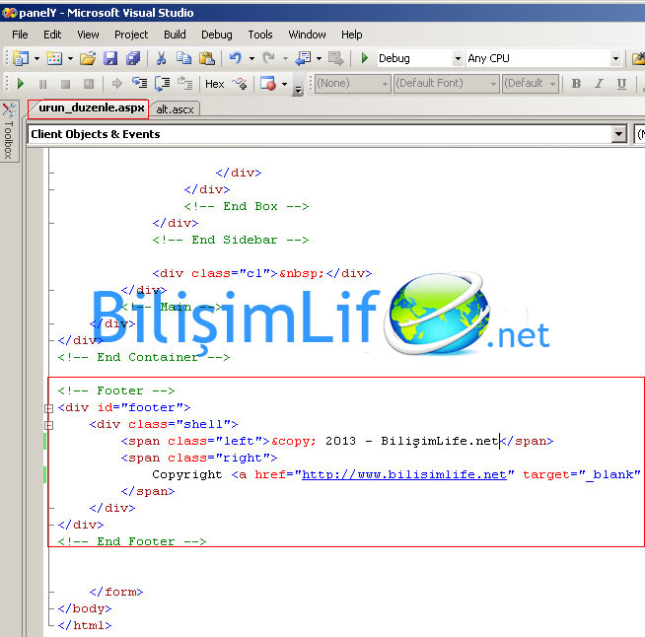Collapse the div class="shell" outline node
This screenshot has width=645, height=637.
(x=48, y=425)
